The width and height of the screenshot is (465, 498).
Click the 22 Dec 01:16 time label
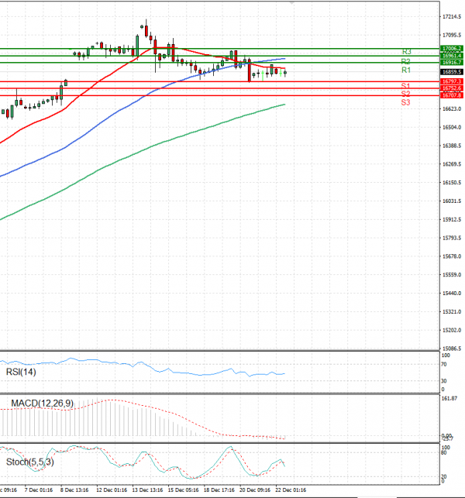(291, 490)
